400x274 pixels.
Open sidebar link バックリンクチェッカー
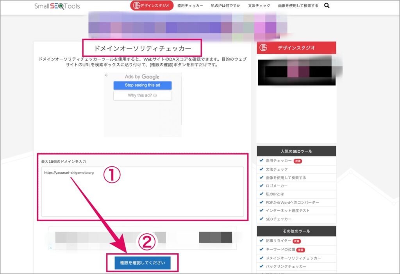click(286, 266)
